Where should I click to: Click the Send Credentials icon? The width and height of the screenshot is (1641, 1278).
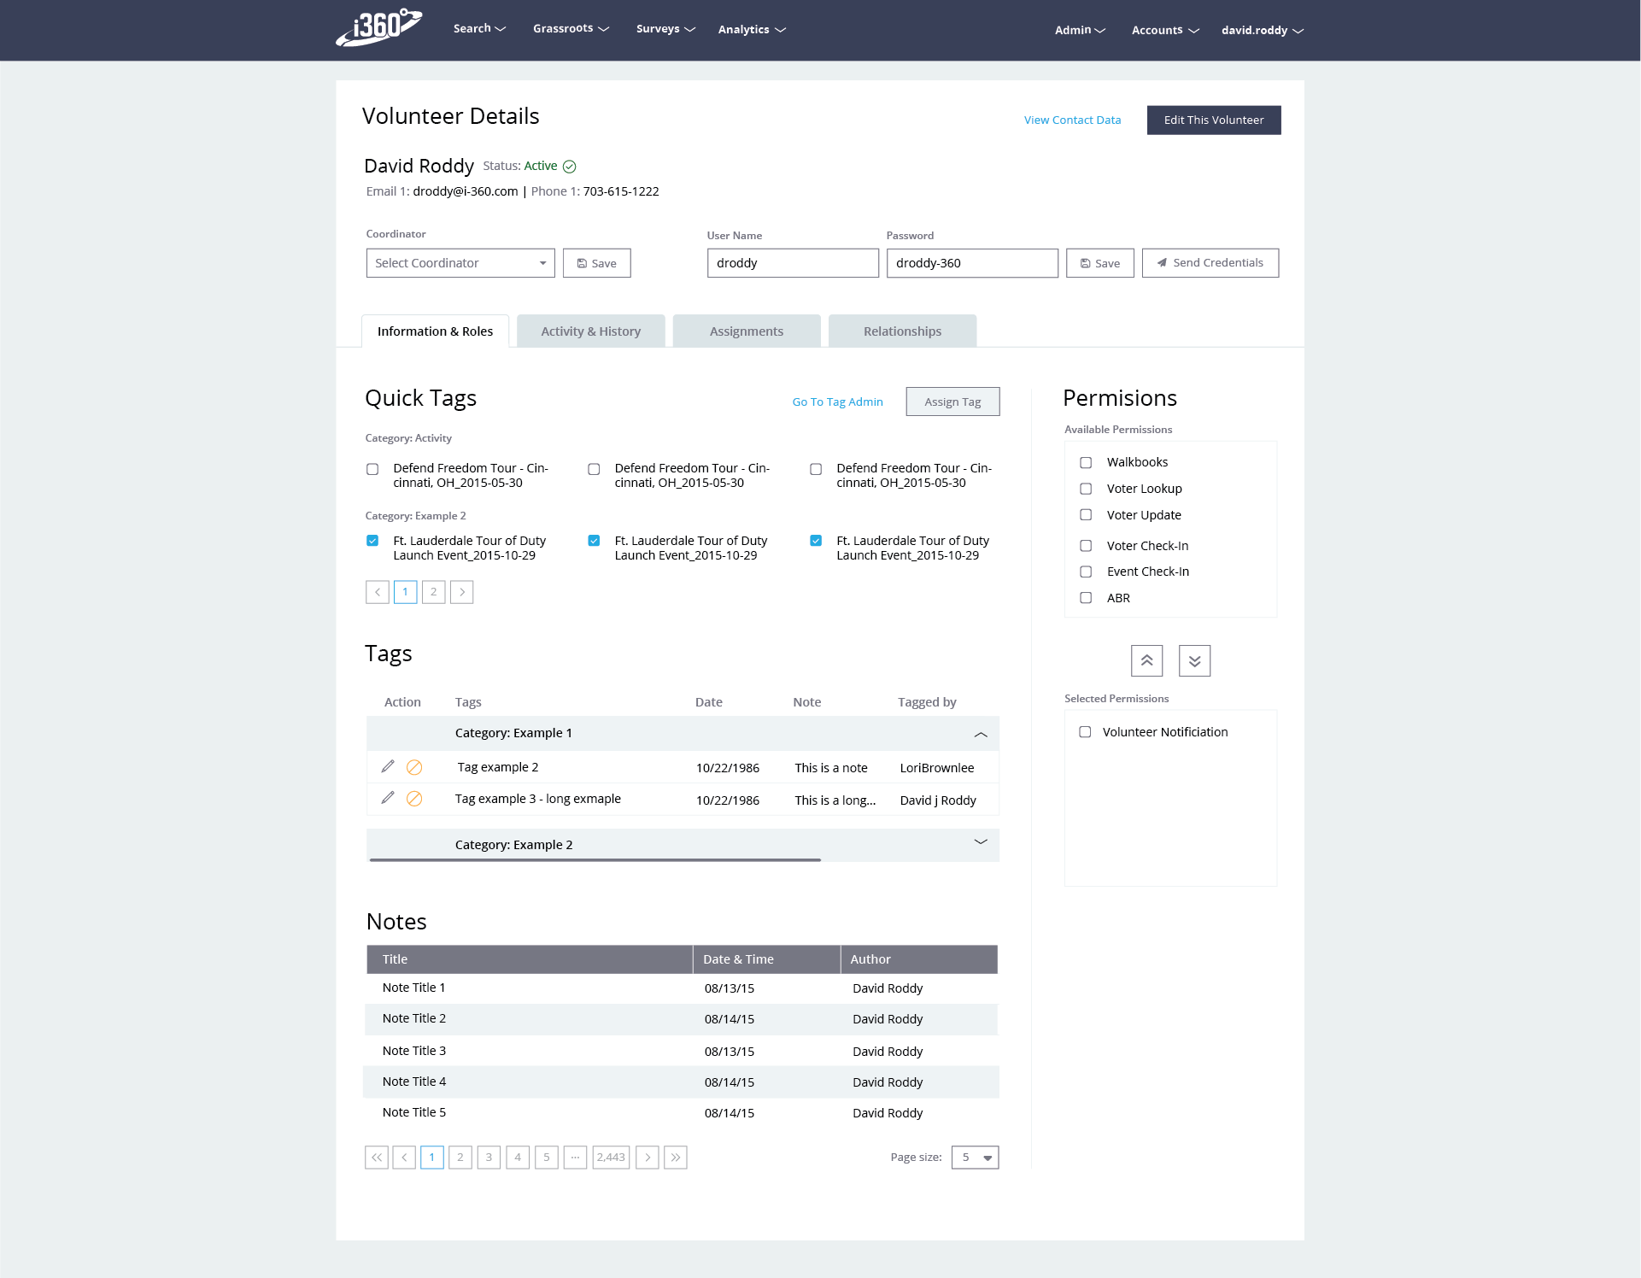click(x=1163, y=262)
